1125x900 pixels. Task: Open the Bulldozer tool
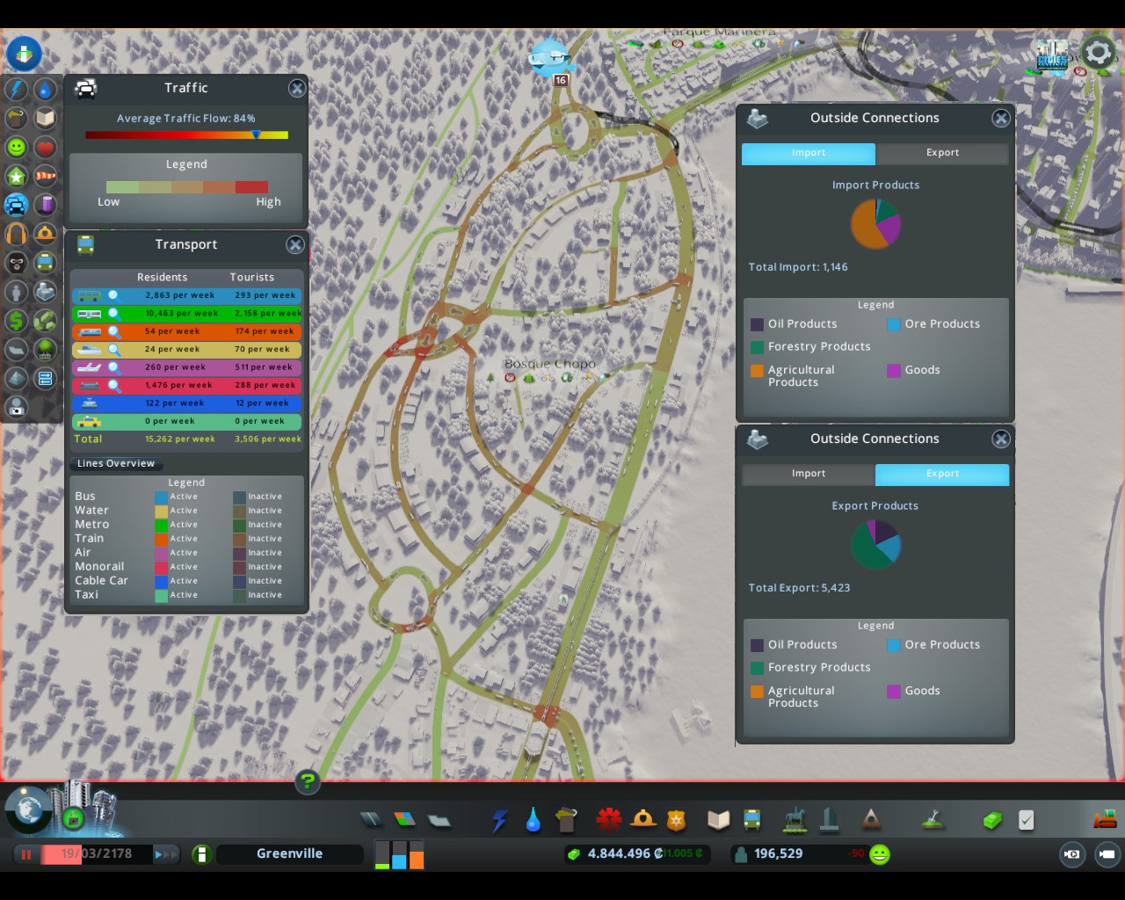click(1104, 820)
